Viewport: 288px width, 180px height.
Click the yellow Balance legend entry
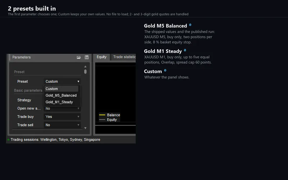pyautogui.click(x=110, y=115)
